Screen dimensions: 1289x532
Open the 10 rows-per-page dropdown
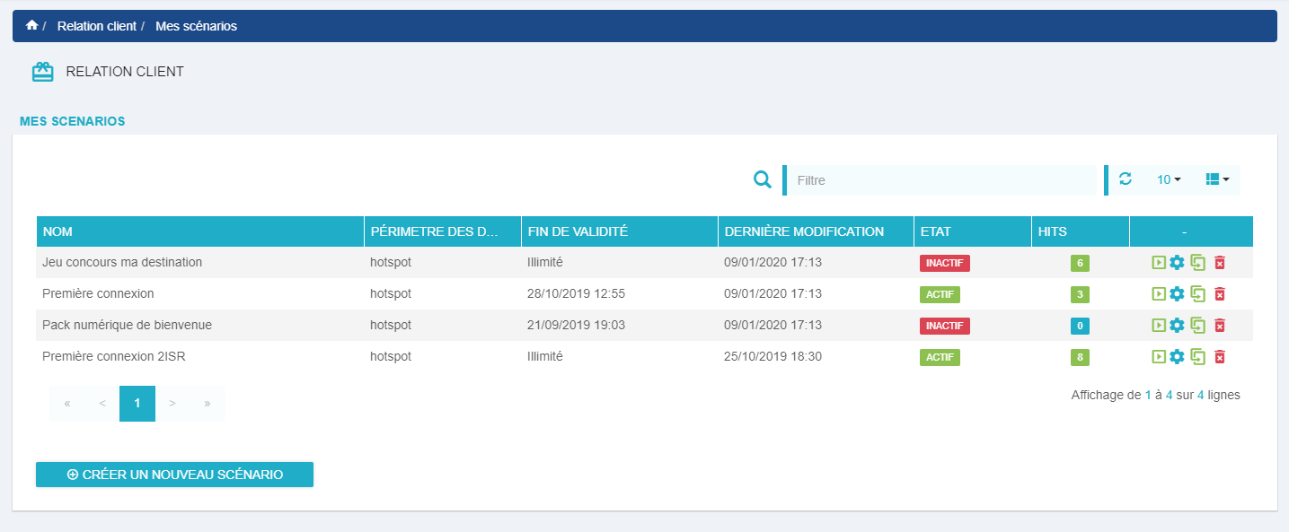click(1168, 179)
